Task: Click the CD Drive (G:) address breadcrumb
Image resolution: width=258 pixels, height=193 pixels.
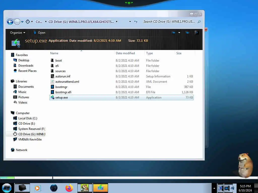Action: pyautogui.click(x=81, y=22)
